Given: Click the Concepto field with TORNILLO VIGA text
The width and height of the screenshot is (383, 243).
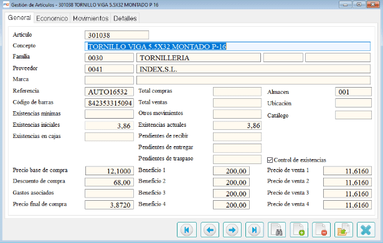Looking at the screenshot, I should (227, 47).
